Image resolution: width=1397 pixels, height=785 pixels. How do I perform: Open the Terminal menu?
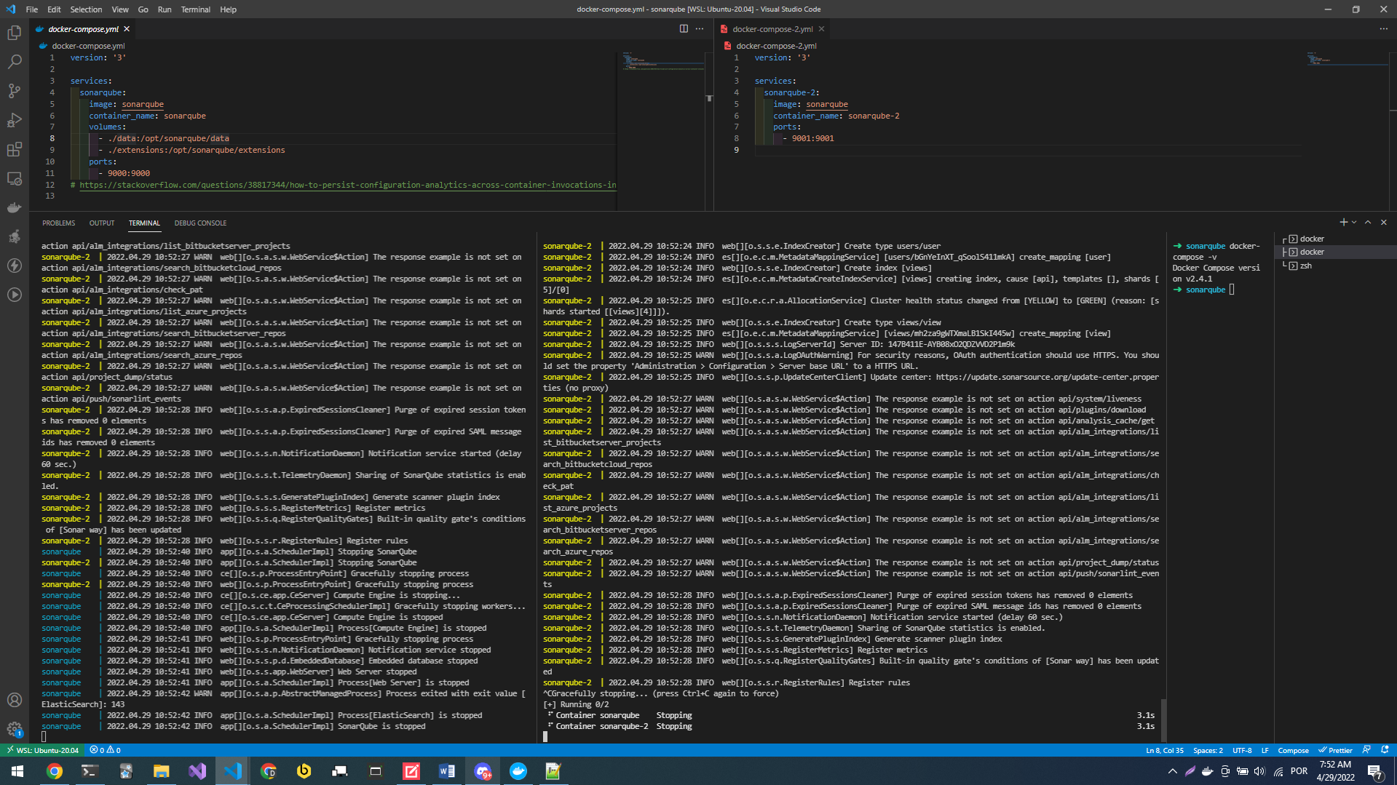[196, 9]
